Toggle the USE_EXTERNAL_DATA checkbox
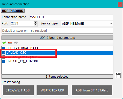Image resolution: width=123 pixels, height=99 pixels. [x=4, y=48]
